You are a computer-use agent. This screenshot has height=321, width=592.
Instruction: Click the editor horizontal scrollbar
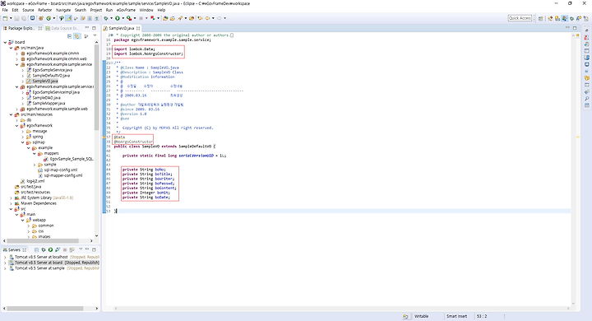[x=342, y=309]
